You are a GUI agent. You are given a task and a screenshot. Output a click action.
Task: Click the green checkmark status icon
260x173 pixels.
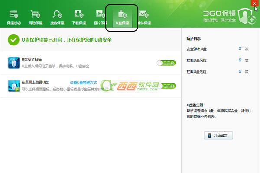13,40
